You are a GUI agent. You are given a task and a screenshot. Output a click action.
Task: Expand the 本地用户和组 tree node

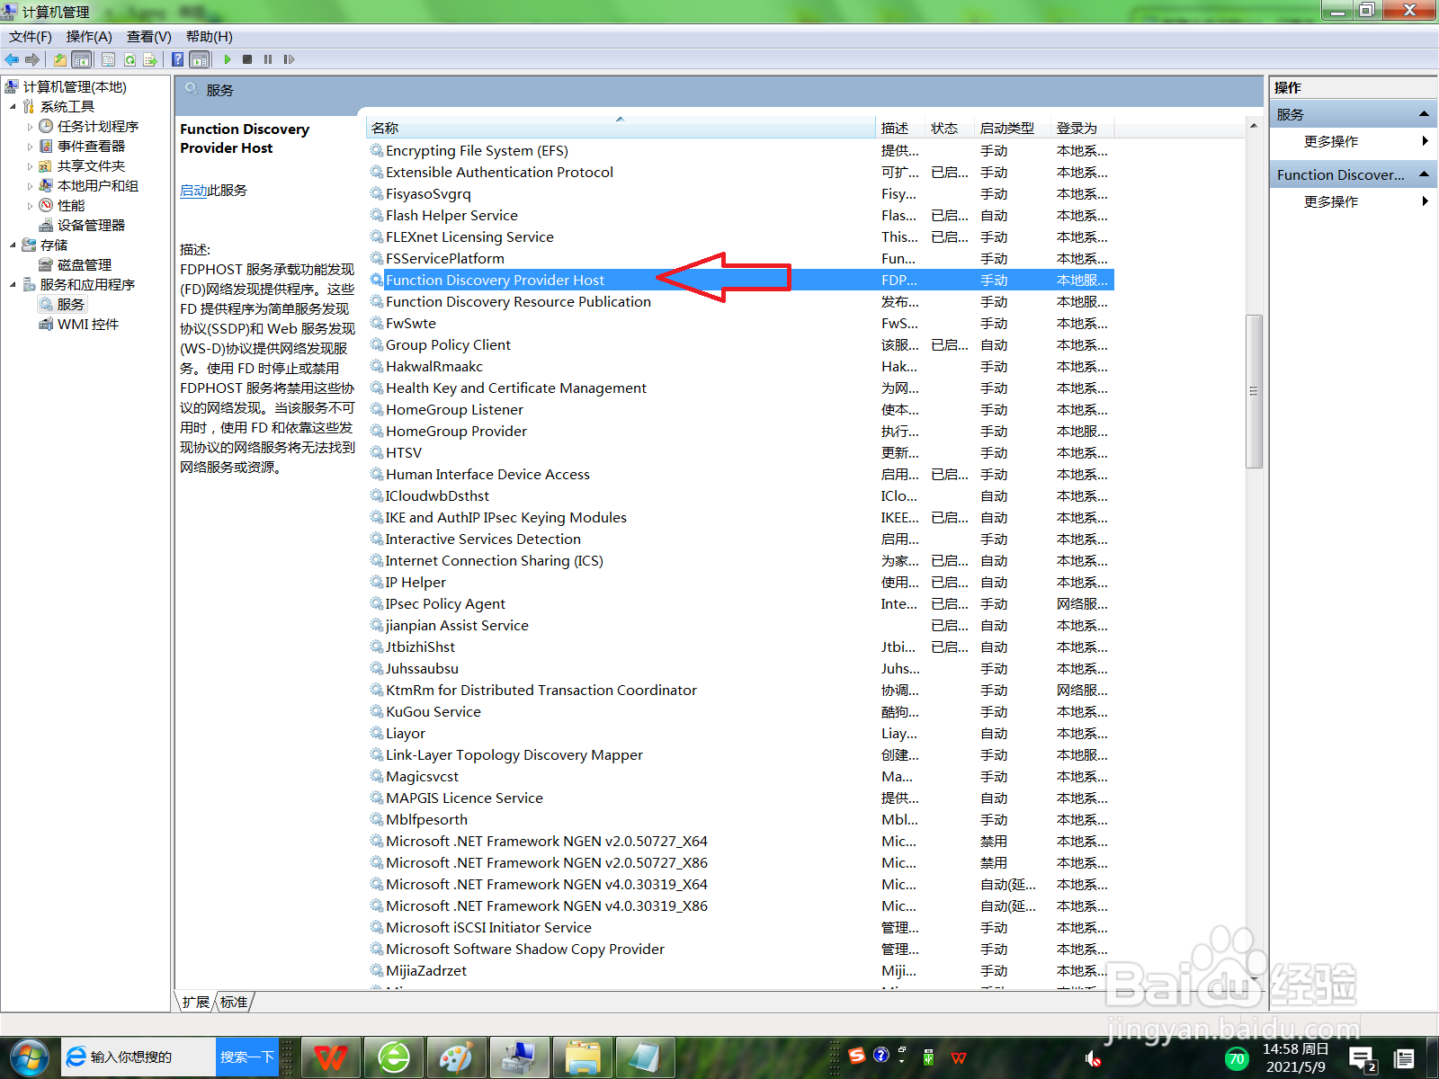point(30,186)
